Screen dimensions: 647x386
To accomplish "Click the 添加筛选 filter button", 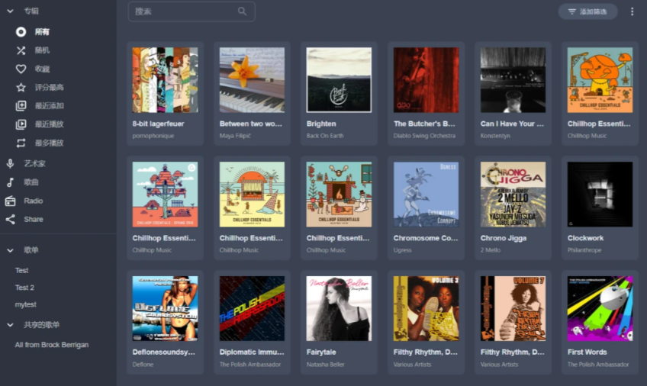I will (x=587, y=11).
